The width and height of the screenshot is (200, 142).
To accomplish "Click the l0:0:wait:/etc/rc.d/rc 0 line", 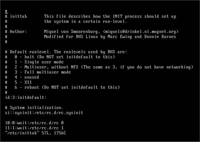I will coord(34,123).
